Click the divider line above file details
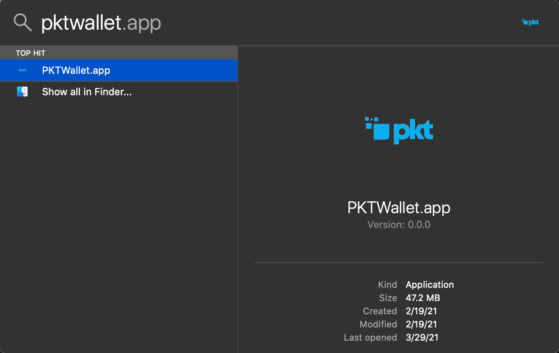Viewport: 559px width, 353px height. pos(399,262)
